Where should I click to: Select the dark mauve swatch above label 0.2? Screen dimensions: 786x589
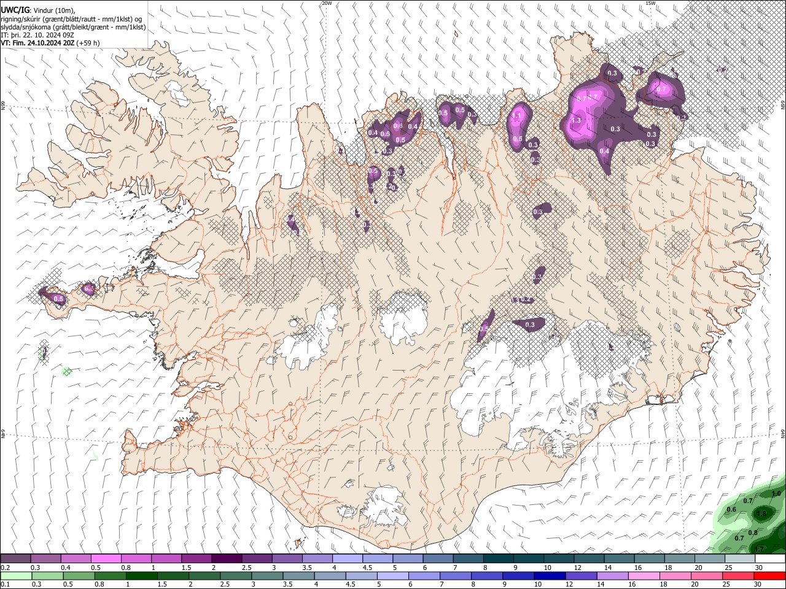coord(15,559)
